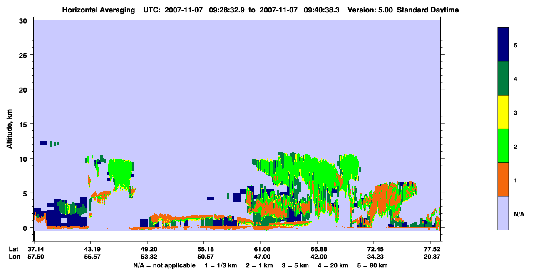The image size is (541, 277).
Task: Click the lavender N/A color swatch
Action: (x=503, y=213)
